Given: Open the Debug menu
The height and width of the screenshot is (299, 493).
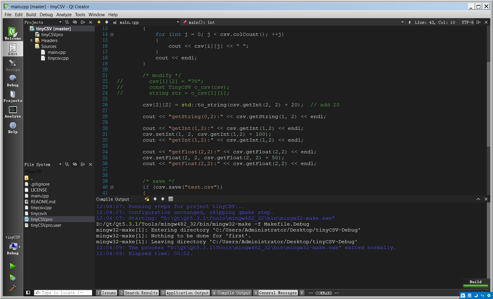Looking at the screenshot, I should pyautogui.click(x=46, y=14).
